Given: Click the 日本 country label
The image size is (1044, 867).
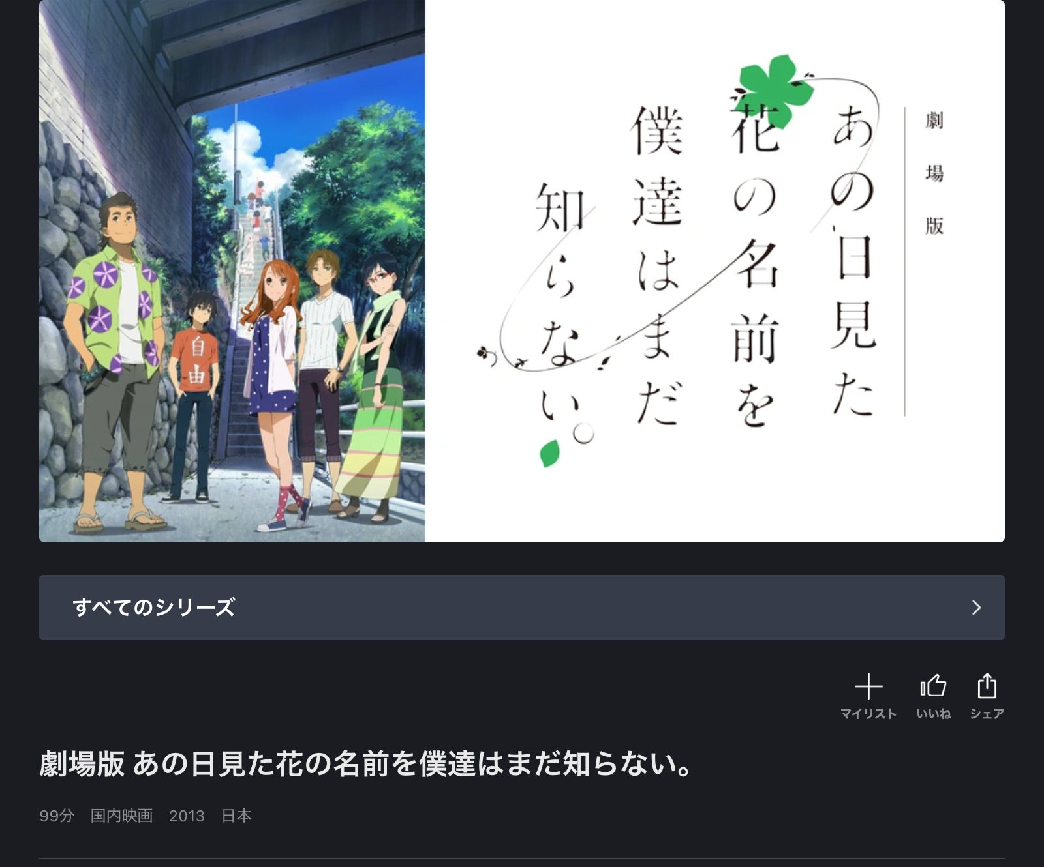Looking at the screenshot, I should click(x=236, y=816).
